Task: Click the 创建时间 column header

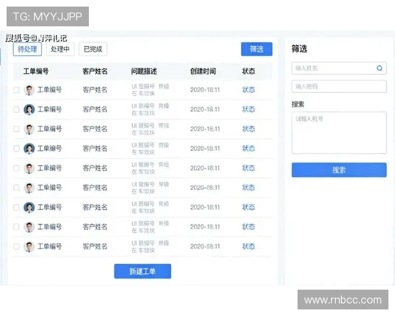Action: point(203,71)
